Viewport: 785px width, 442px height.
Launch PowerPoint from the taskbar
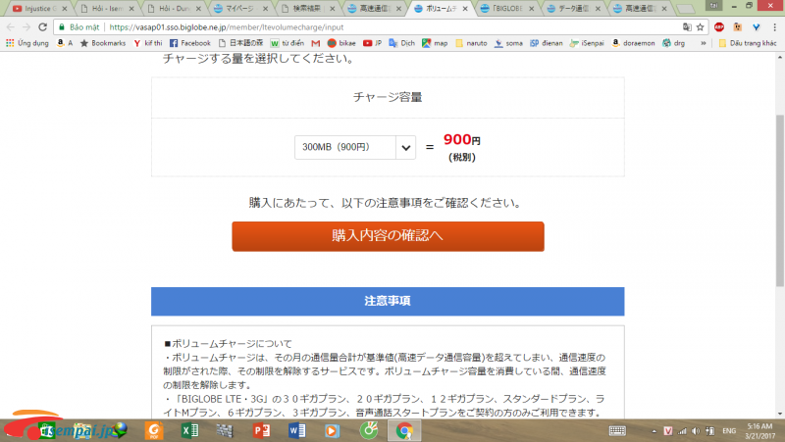tap(260, 429)
